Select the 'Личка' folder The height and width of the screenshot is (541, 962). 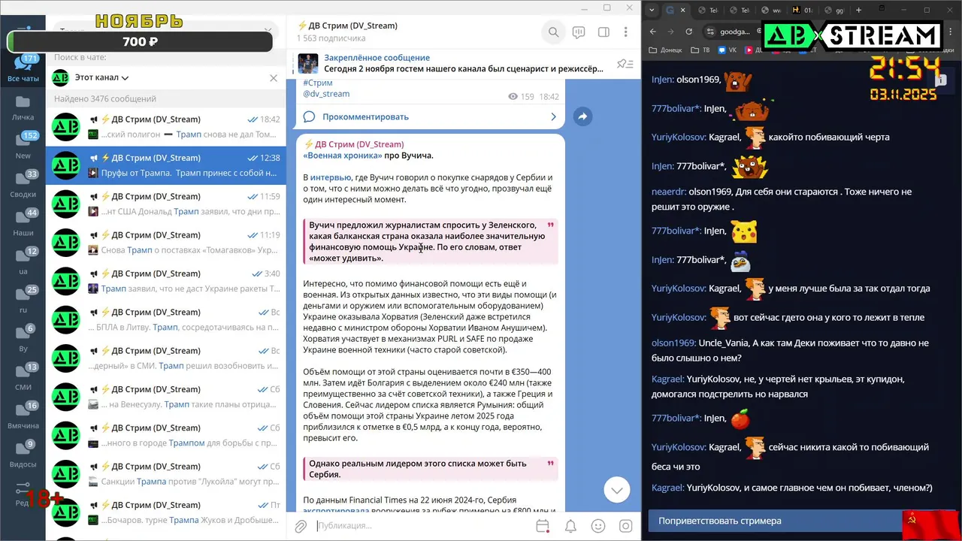[x=23, y=107]
